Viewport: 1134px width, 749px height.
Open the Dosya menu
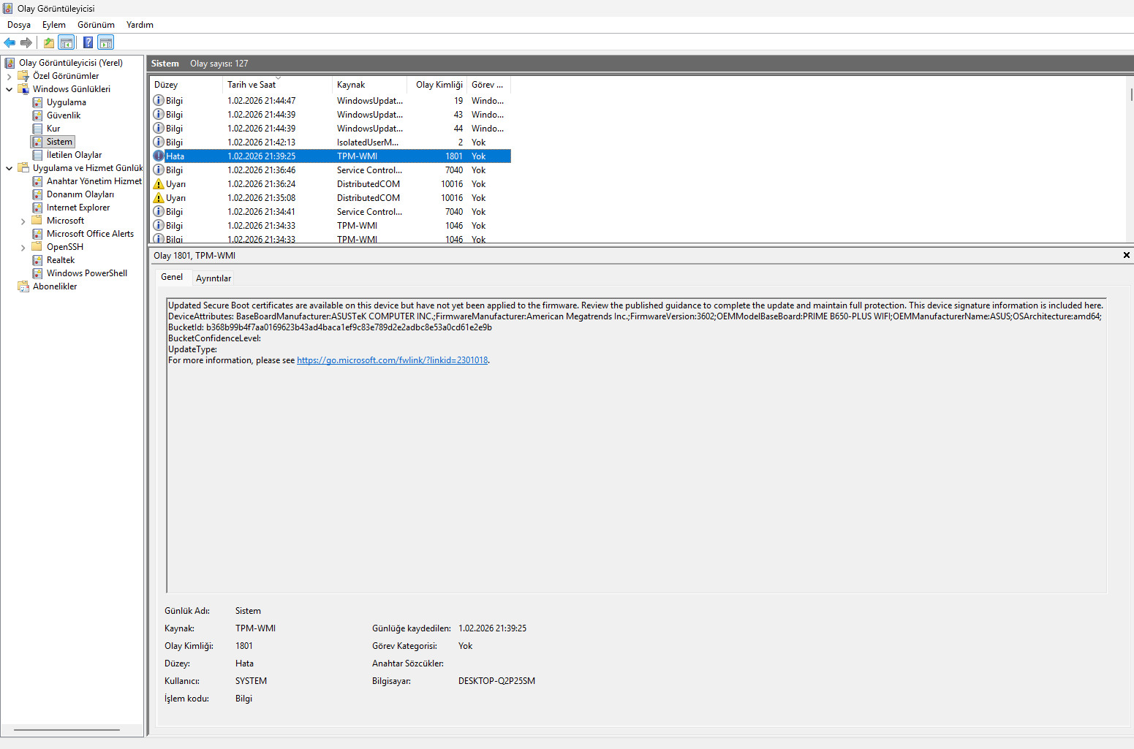point(19,25)
